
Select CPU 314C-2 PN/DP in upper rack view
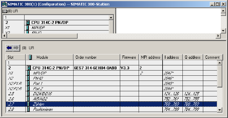point(50,22)
